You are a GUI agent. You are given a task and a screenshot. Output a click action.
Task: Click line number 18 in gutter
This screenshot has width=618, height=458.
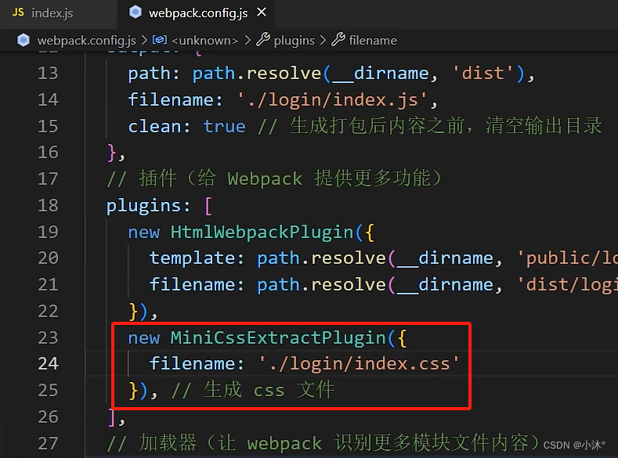click(x=48, y=206)
